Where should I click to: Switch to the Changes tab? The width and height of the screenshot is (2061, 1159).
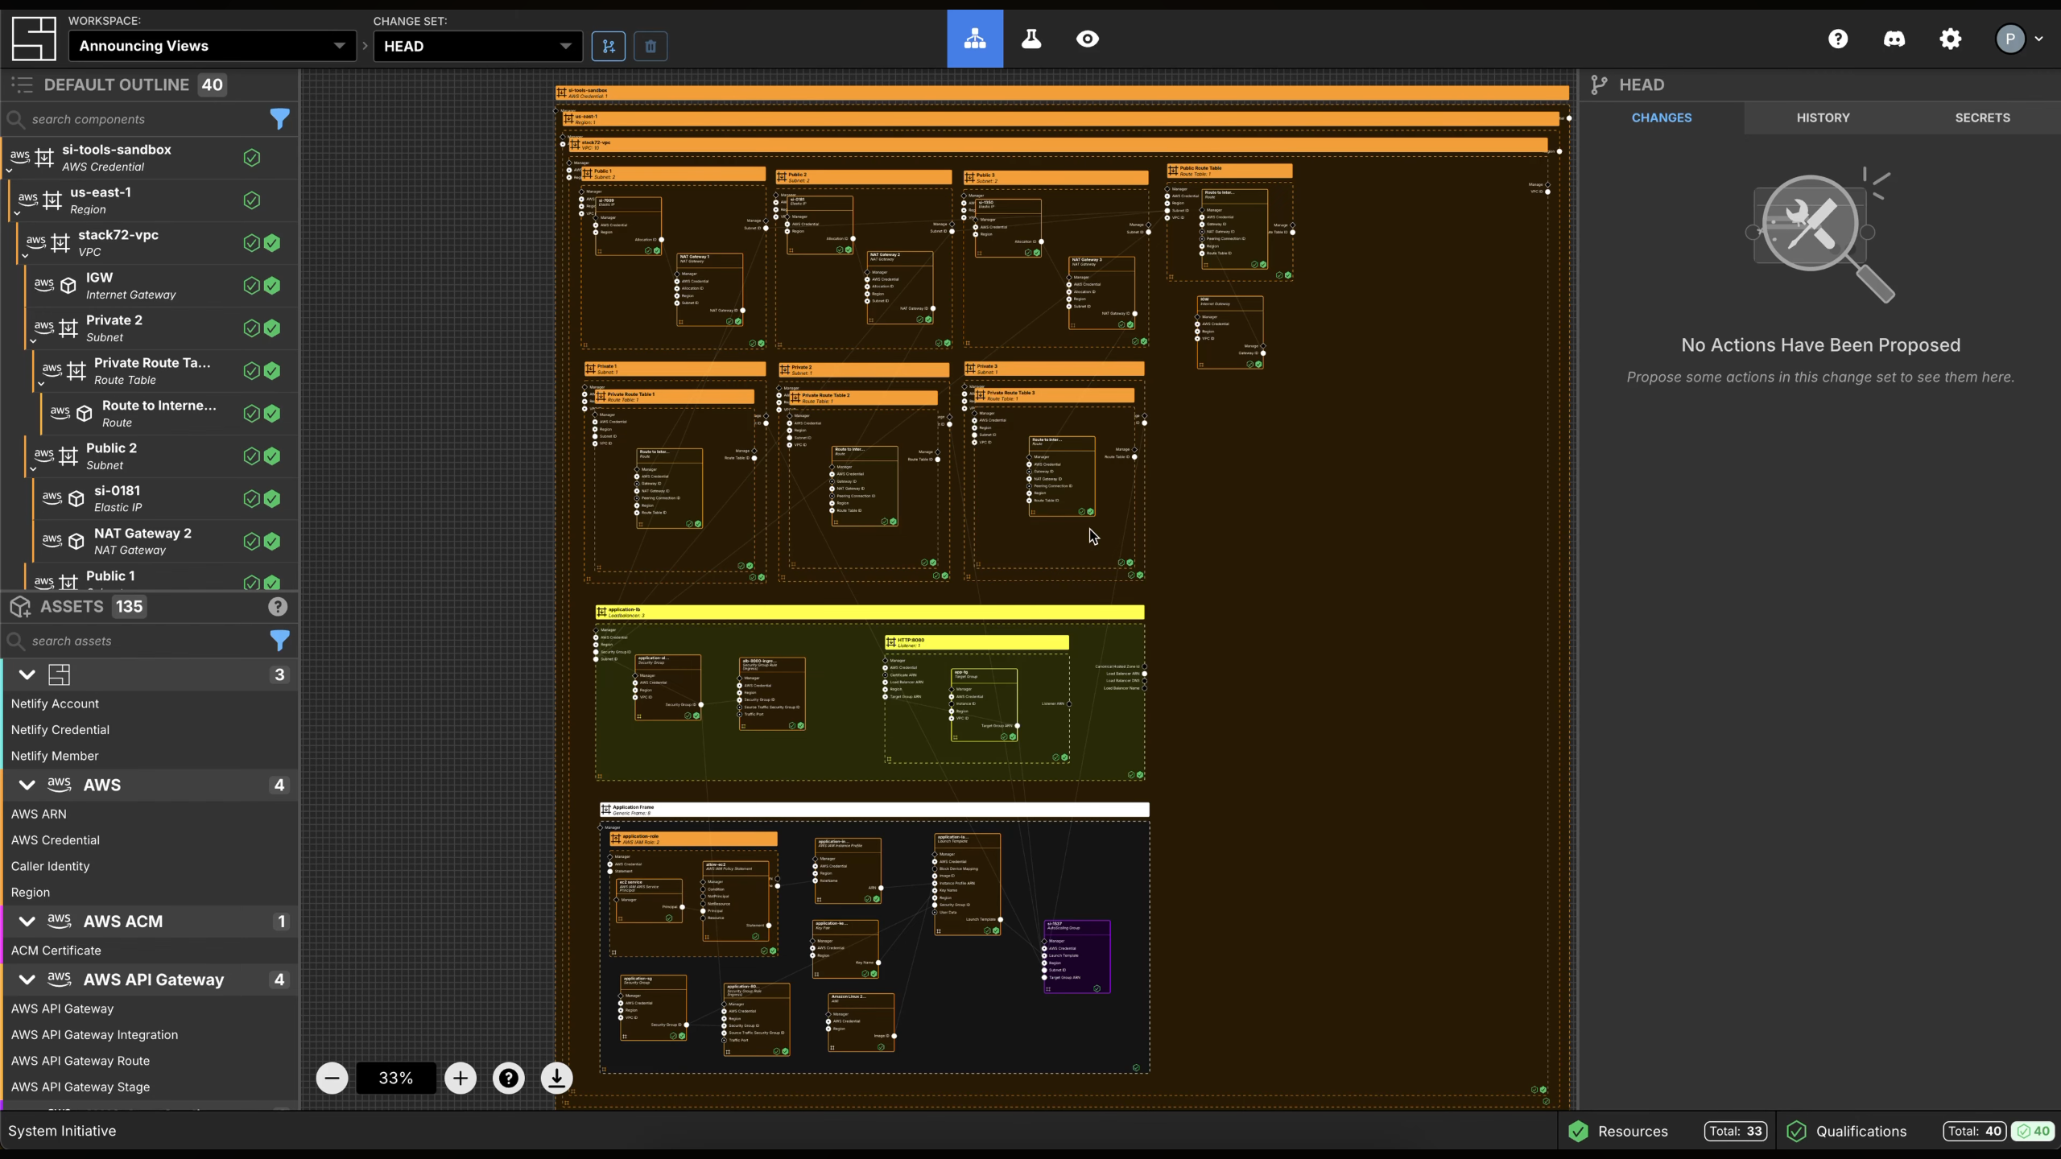click(1662, 118)
